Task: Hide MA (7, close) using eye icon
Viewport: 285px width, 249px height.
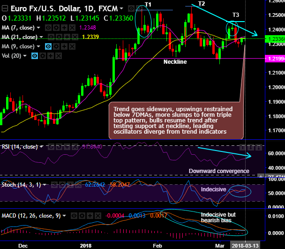Action: pyautogui.click(x=48, y=28)
